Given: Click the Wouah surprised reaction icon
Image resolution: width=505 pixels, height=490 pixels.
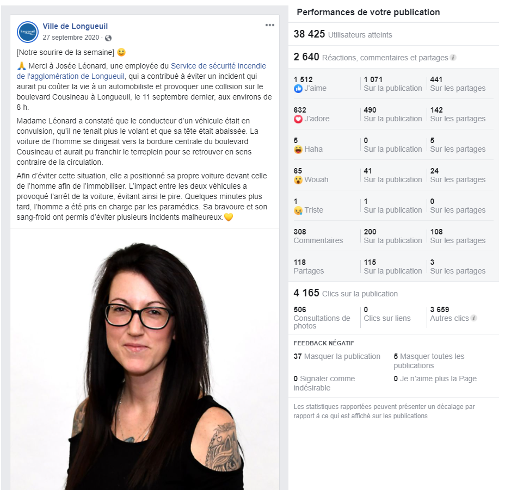Looking at the screenshot, I should 298,180.
